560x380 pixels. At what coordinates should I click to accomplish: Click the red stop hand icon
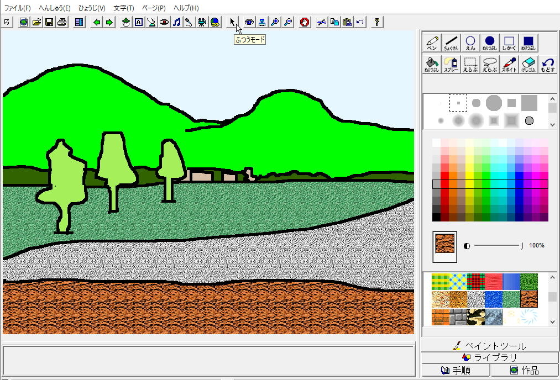coord(304,22)
